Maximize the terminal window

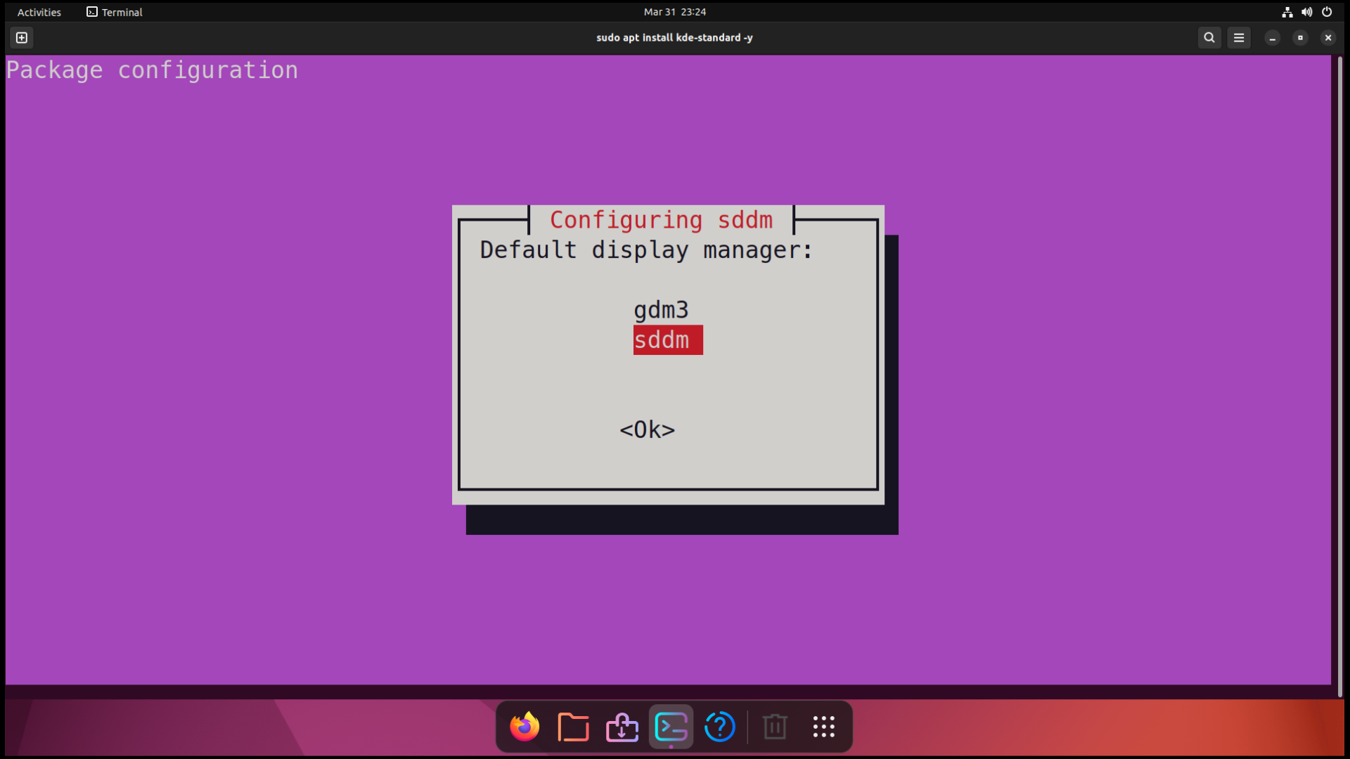[1300, 38]
